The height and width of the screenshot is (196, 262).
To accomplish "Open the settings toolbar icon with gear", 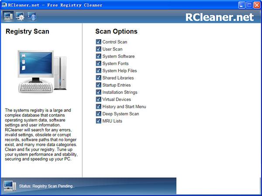I will (x=20, y=17).
